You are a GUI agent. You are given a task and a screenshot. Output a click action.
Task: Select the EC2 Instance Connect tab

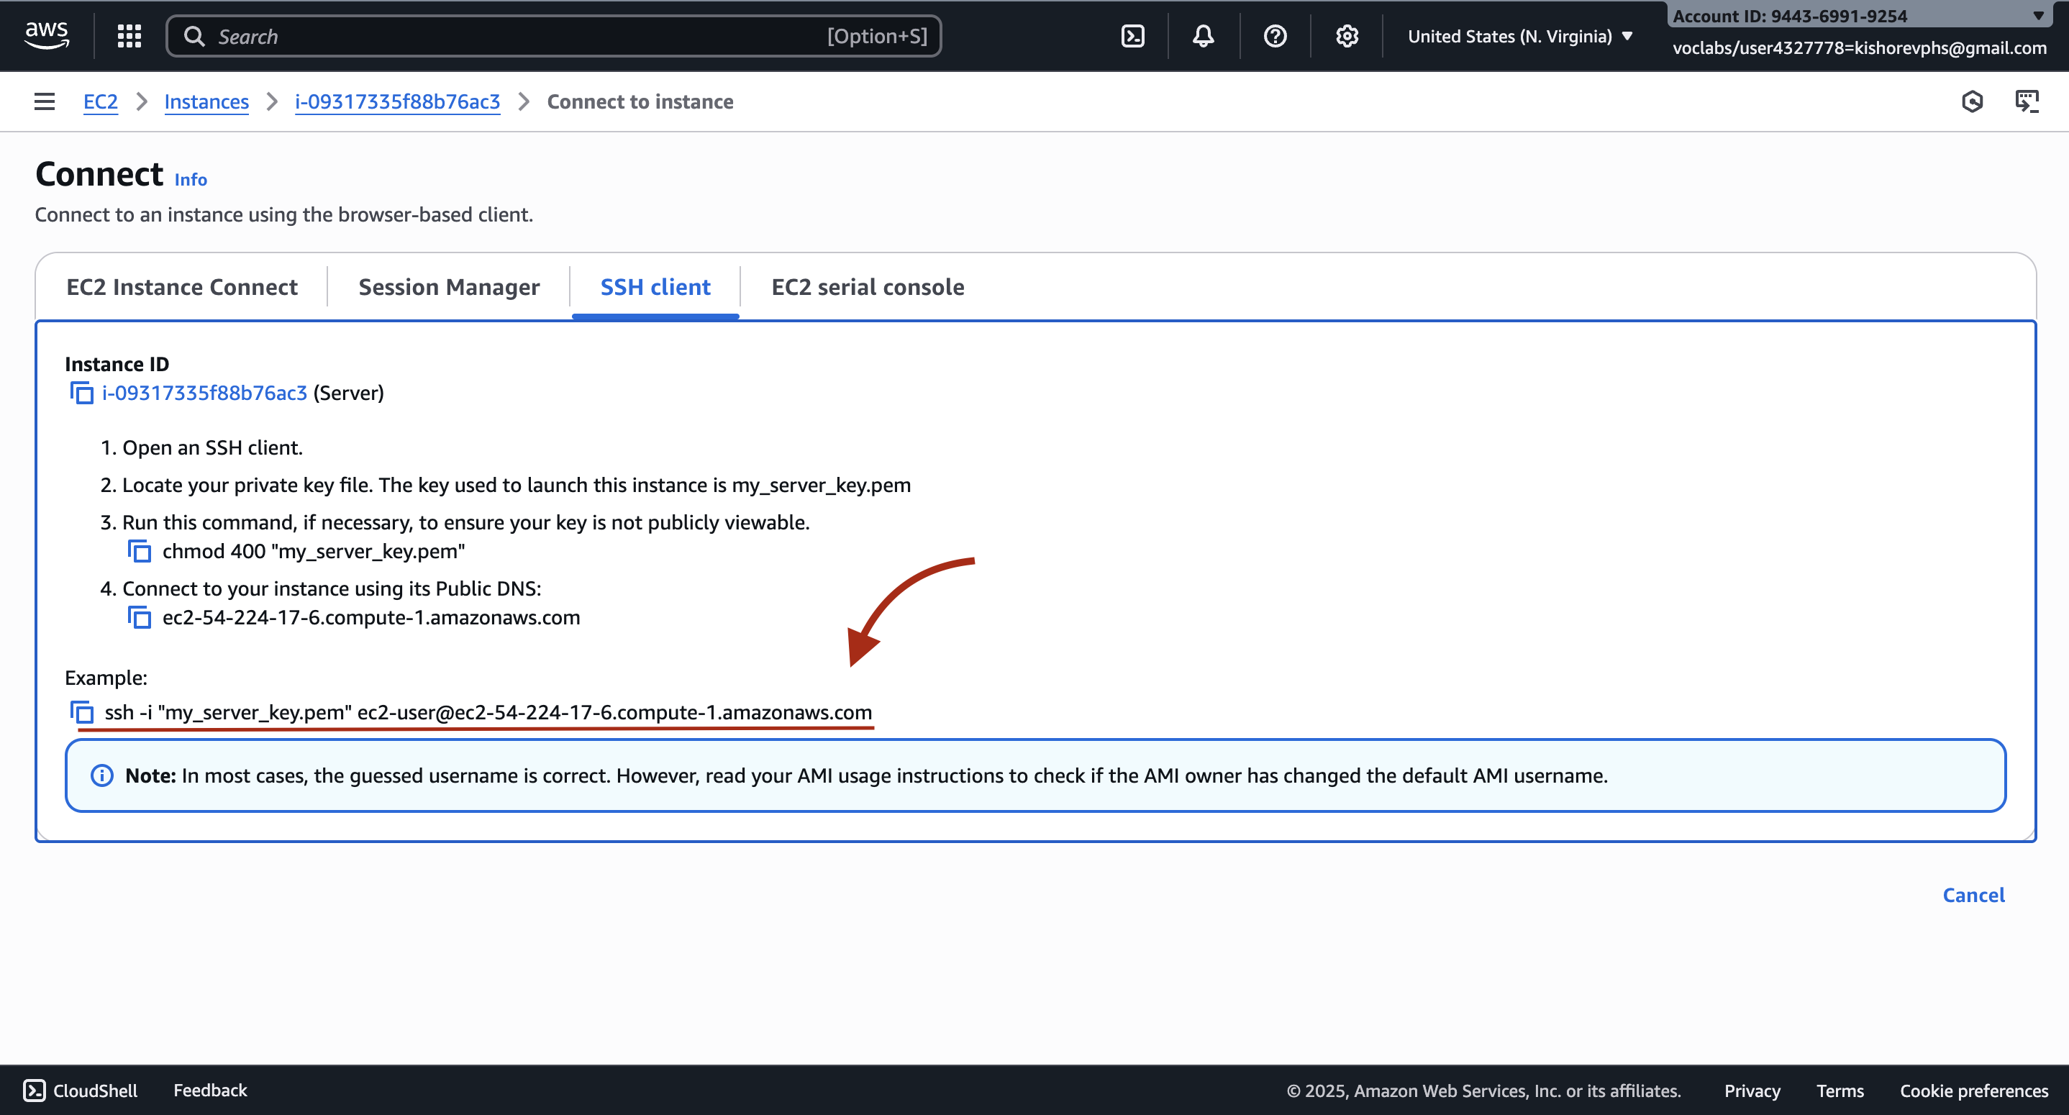coord(181,287)
